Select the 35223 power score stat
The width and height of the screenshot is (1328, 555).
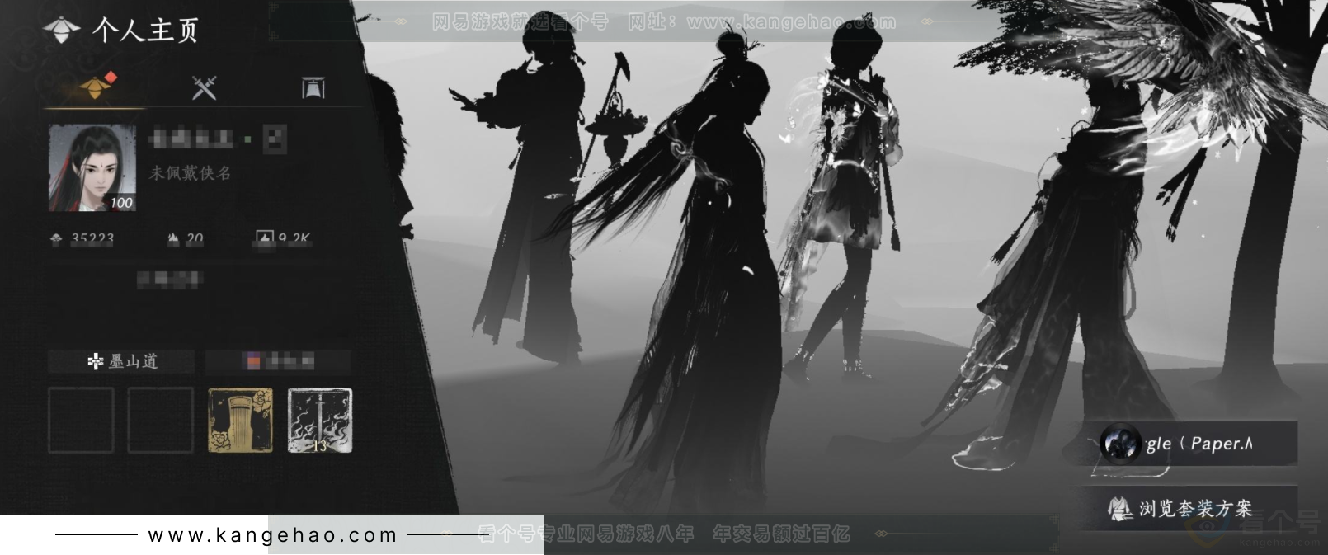pyautogui.click(x=82, y=239)
